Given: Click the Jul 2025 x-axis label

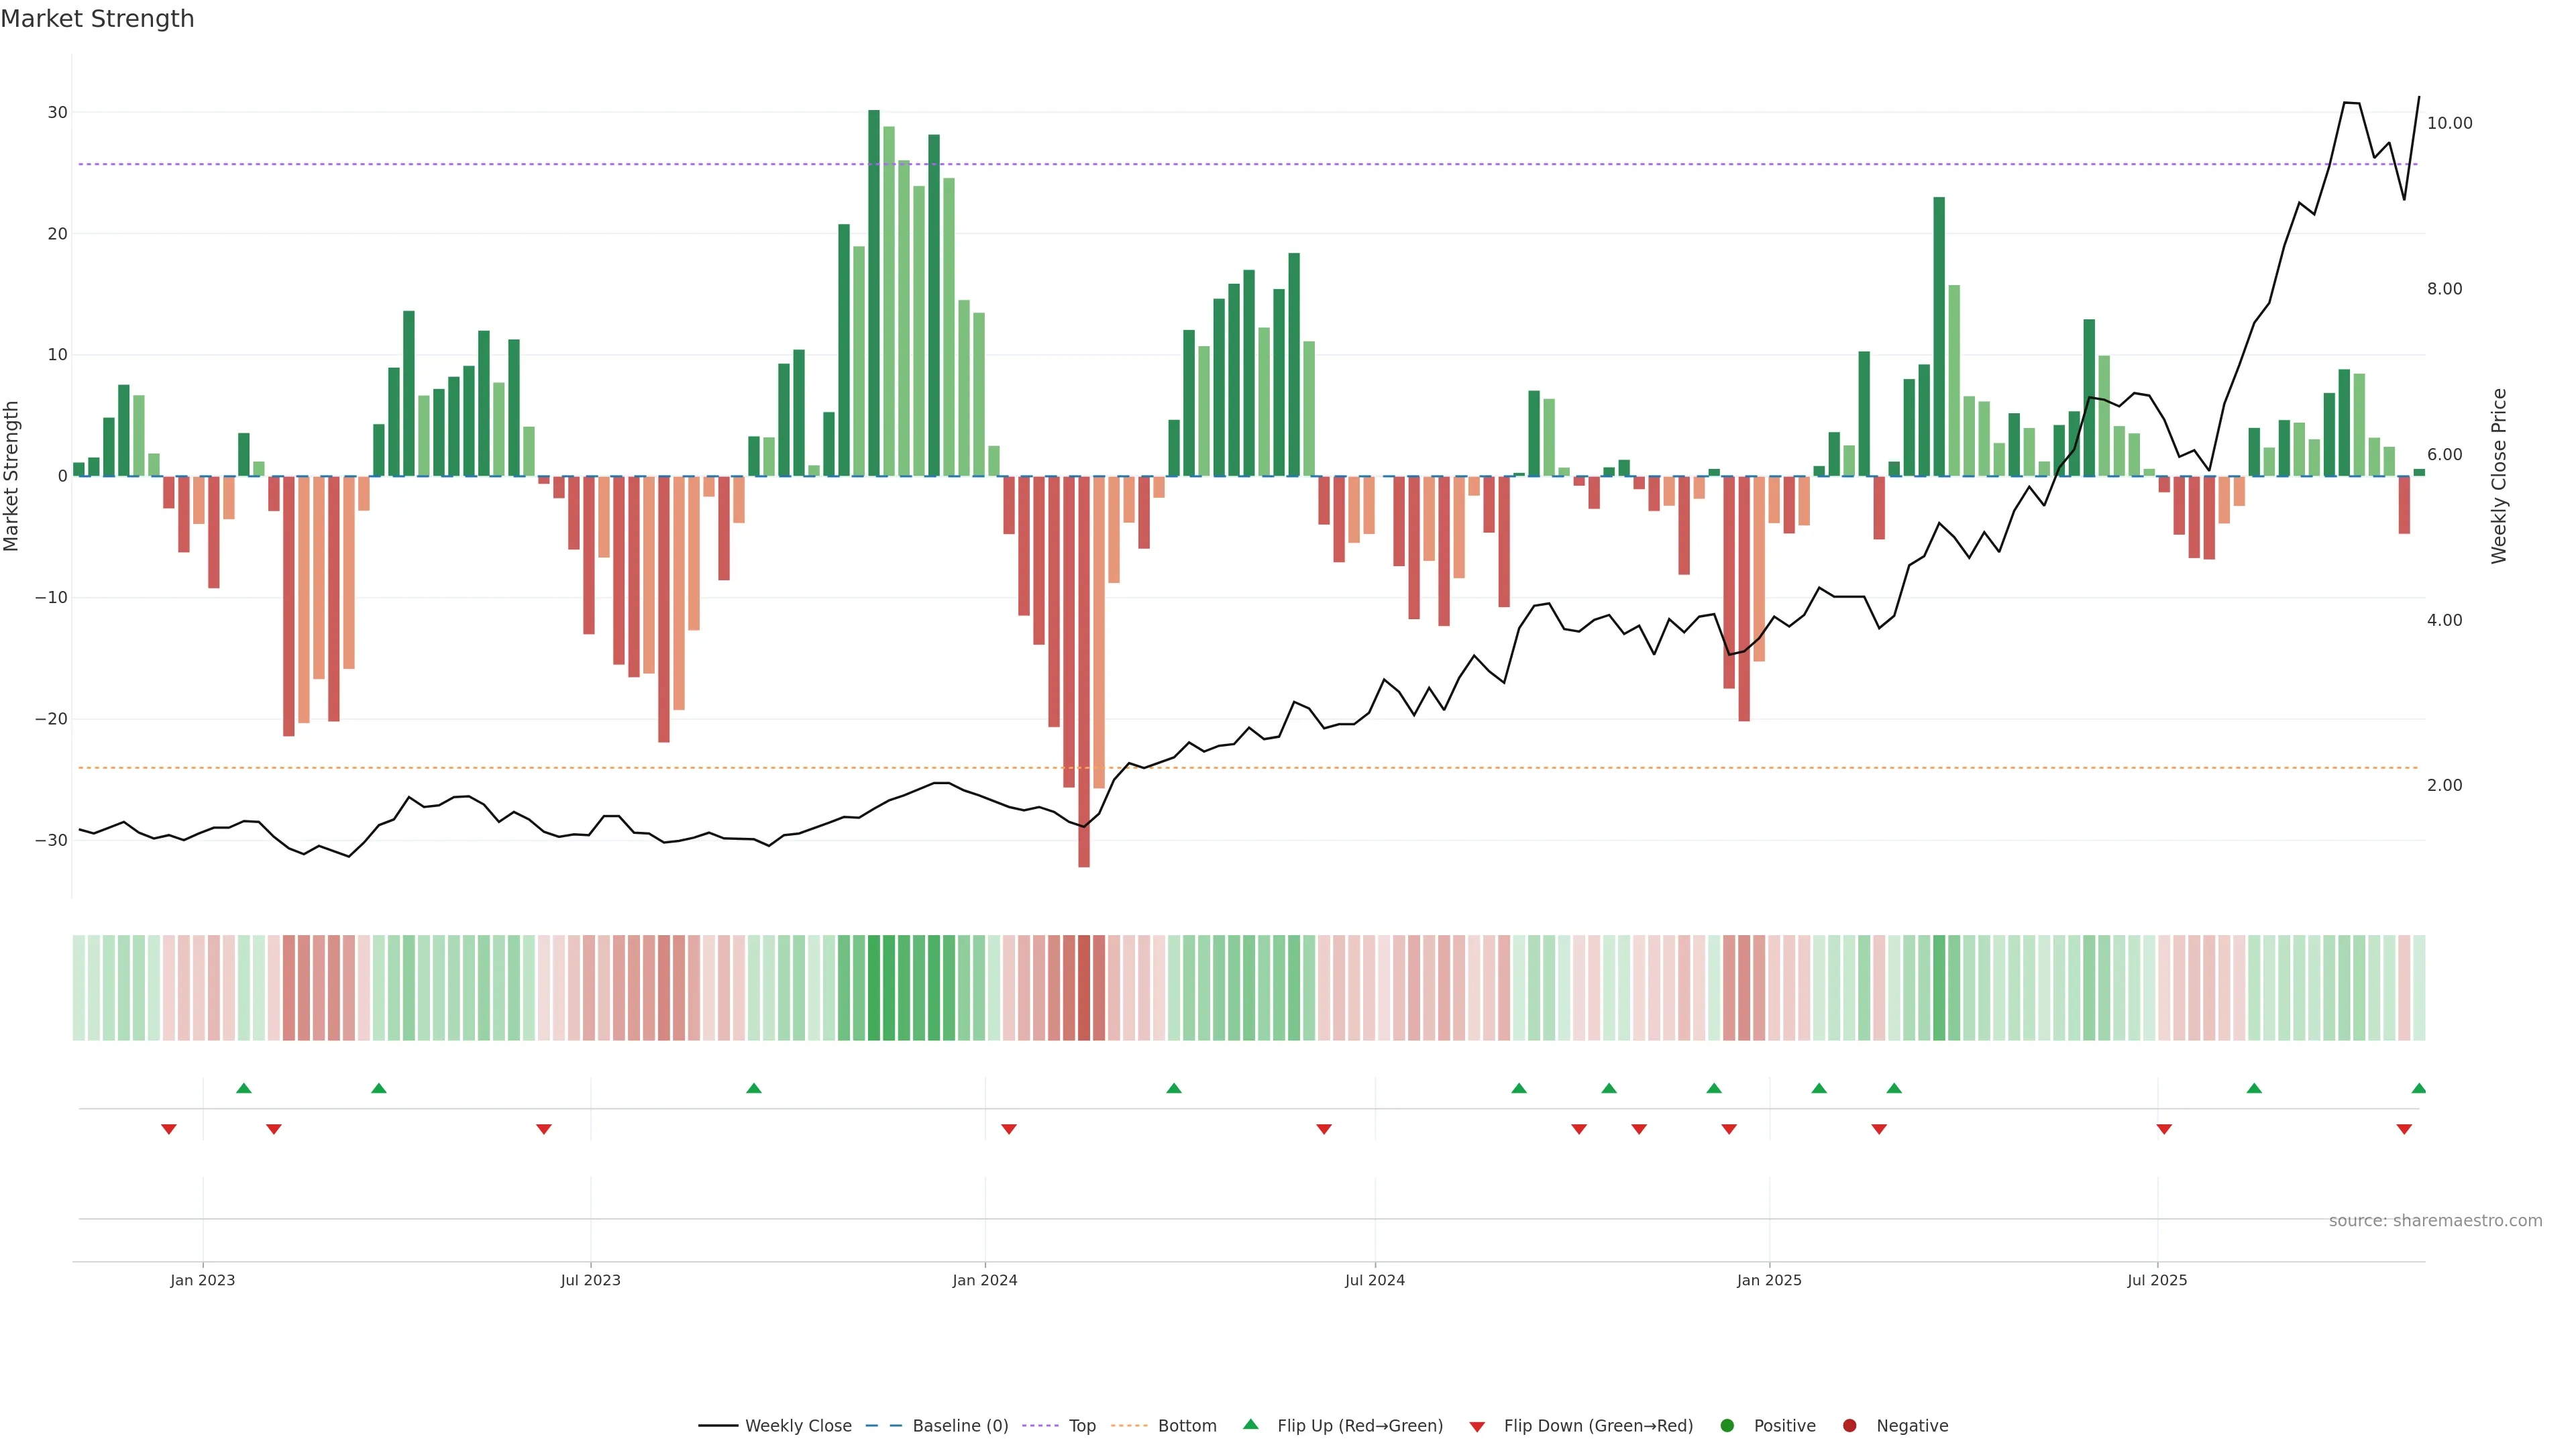Looking at the screenshot, I should pos(2157,1280).
